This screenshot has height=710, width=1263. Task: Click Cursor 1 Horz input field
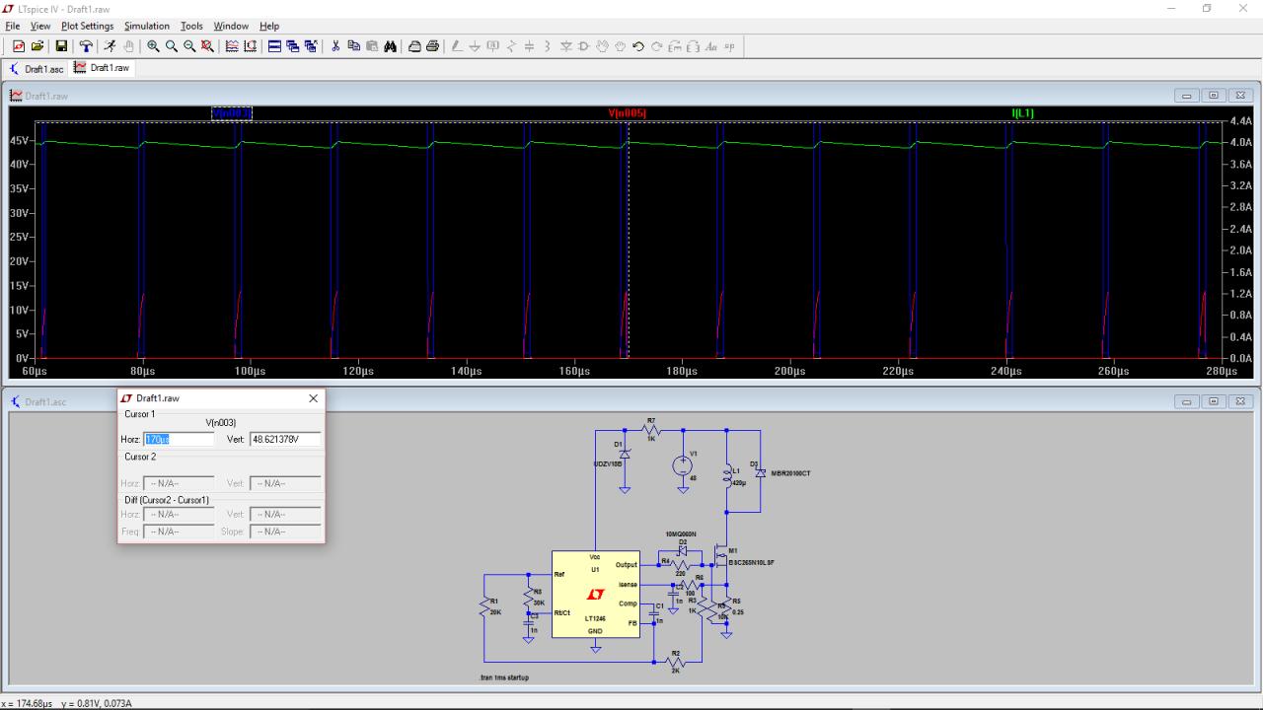(x=179, y=440)
